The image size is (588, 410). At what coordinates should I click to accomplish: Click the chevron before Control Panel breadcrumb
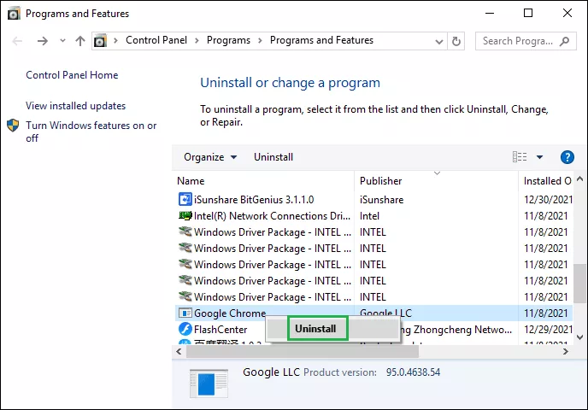[x=116, y=40]
